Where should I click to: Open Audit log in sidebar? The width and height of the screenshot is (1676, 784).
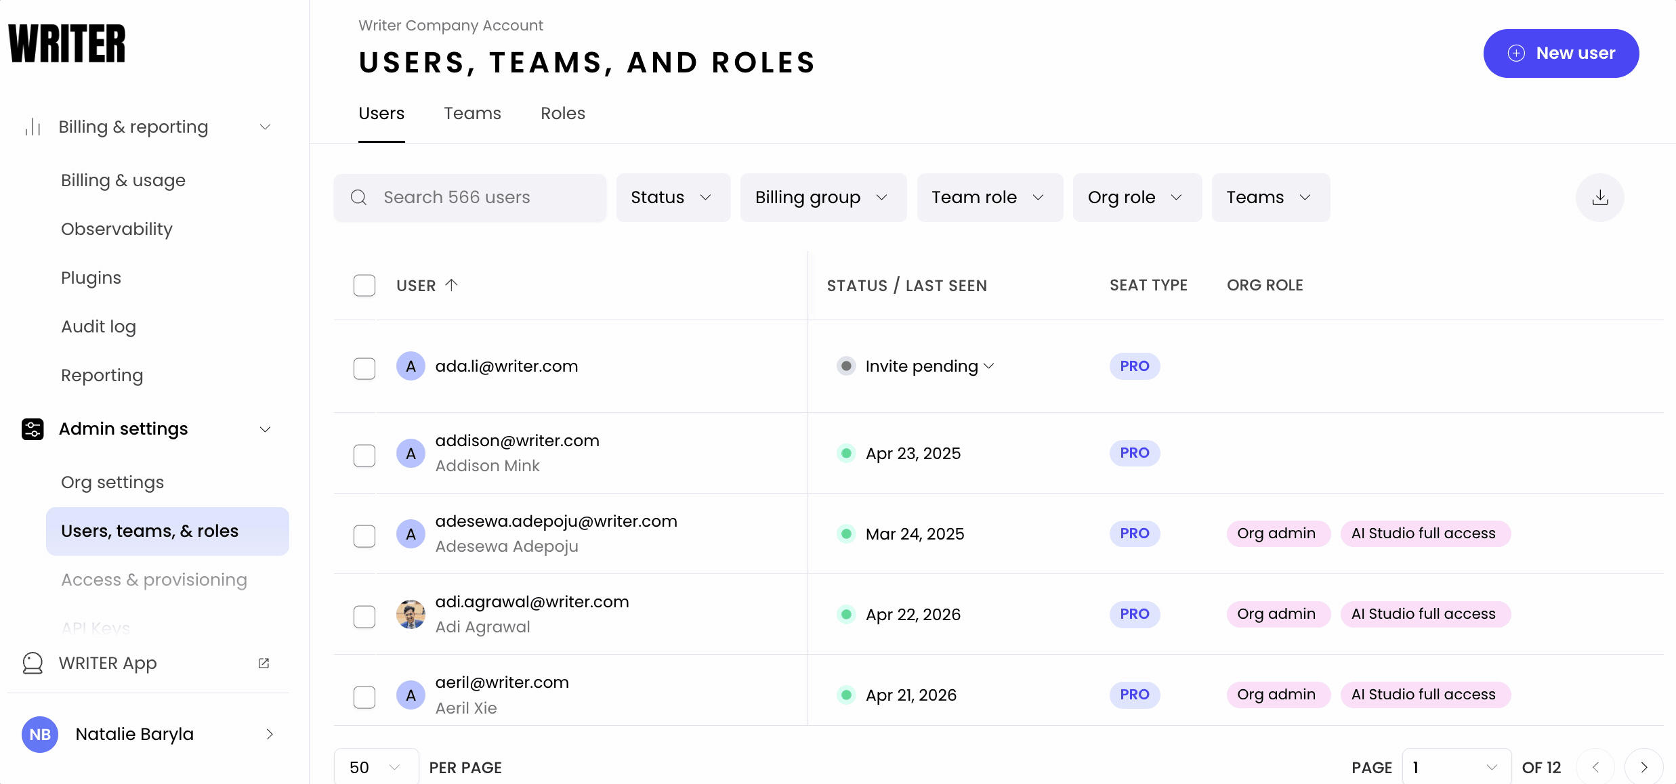coord(98,327)
